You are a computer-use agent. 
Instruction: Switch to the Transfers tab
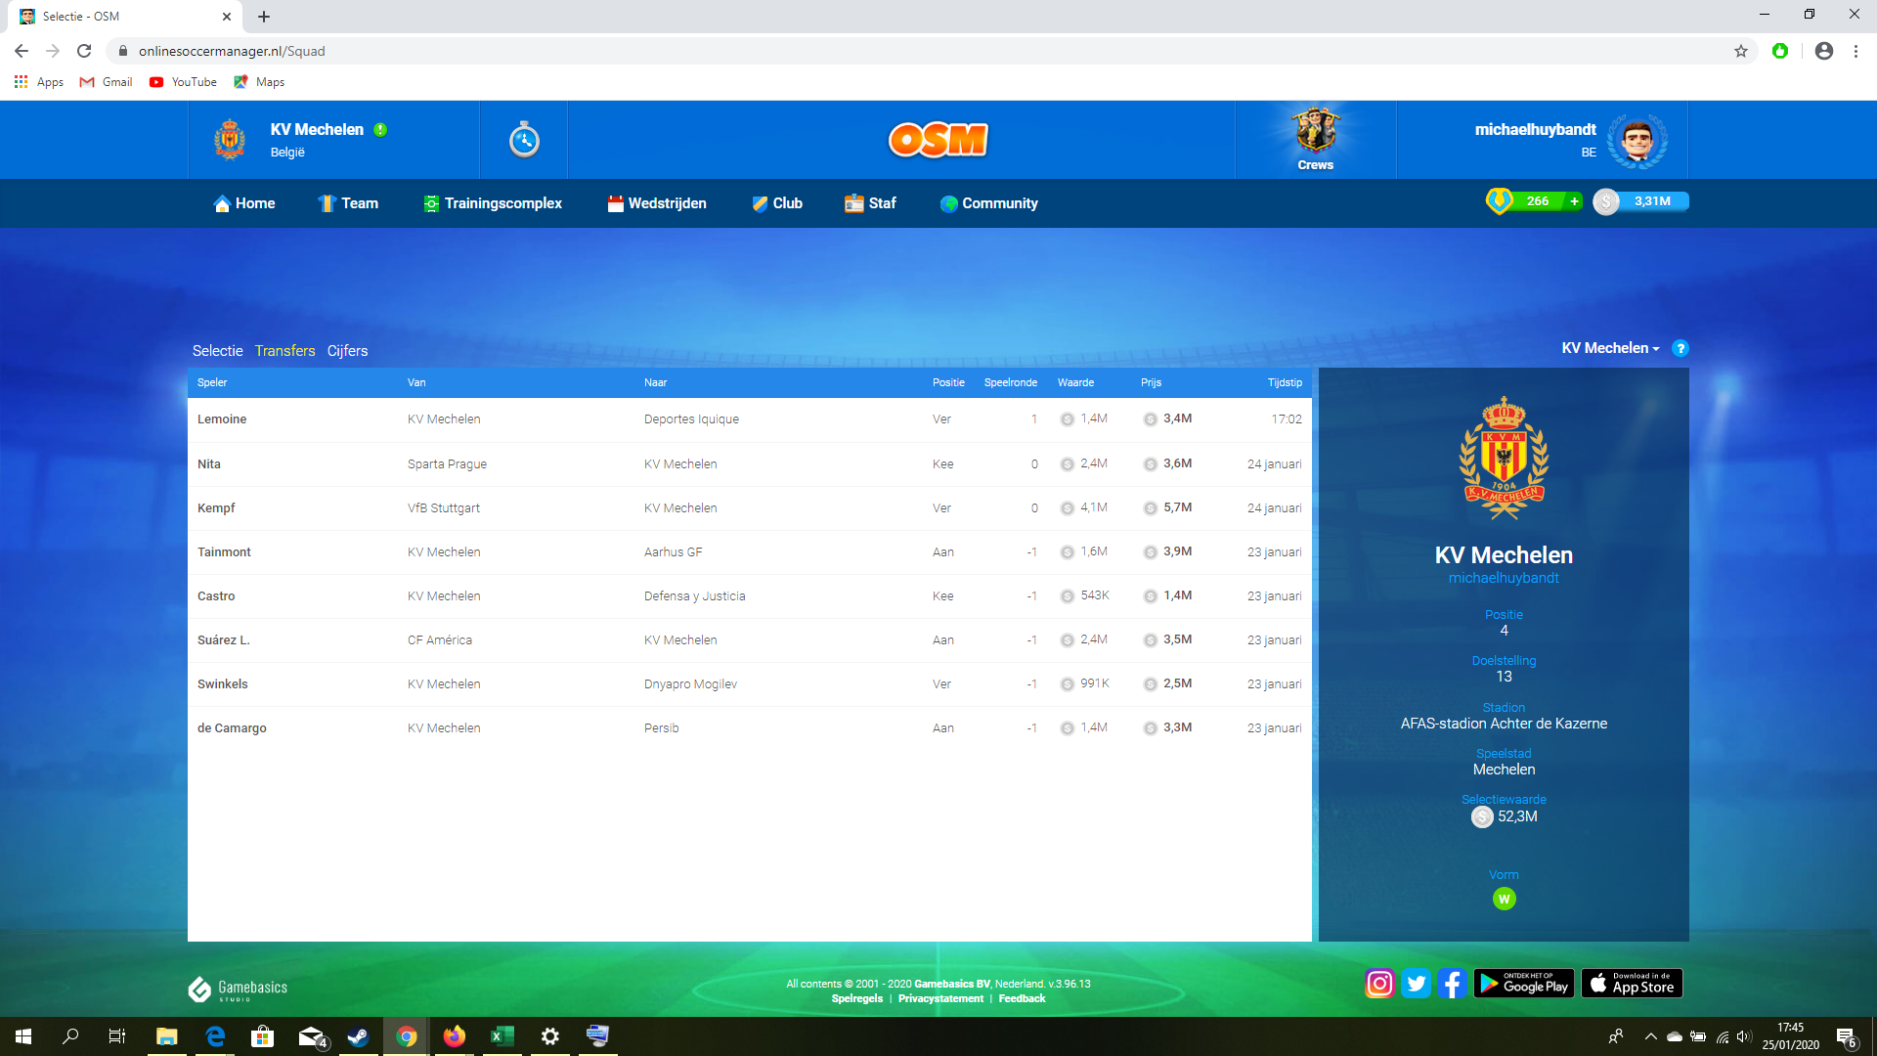pyautogui.click(x=284, y=351)
